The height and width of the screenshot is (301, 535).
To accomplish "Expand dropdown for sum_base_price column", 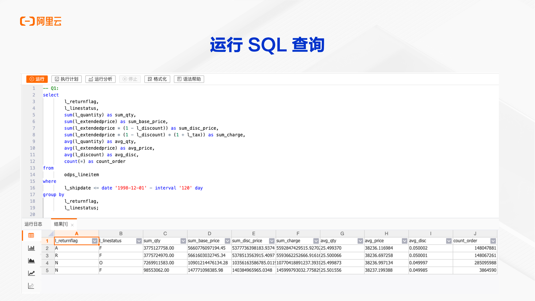I will click(227, 241).
